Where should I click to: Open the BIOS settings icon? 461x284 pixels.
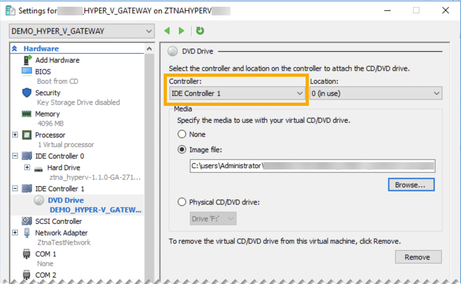coord(27,71)
